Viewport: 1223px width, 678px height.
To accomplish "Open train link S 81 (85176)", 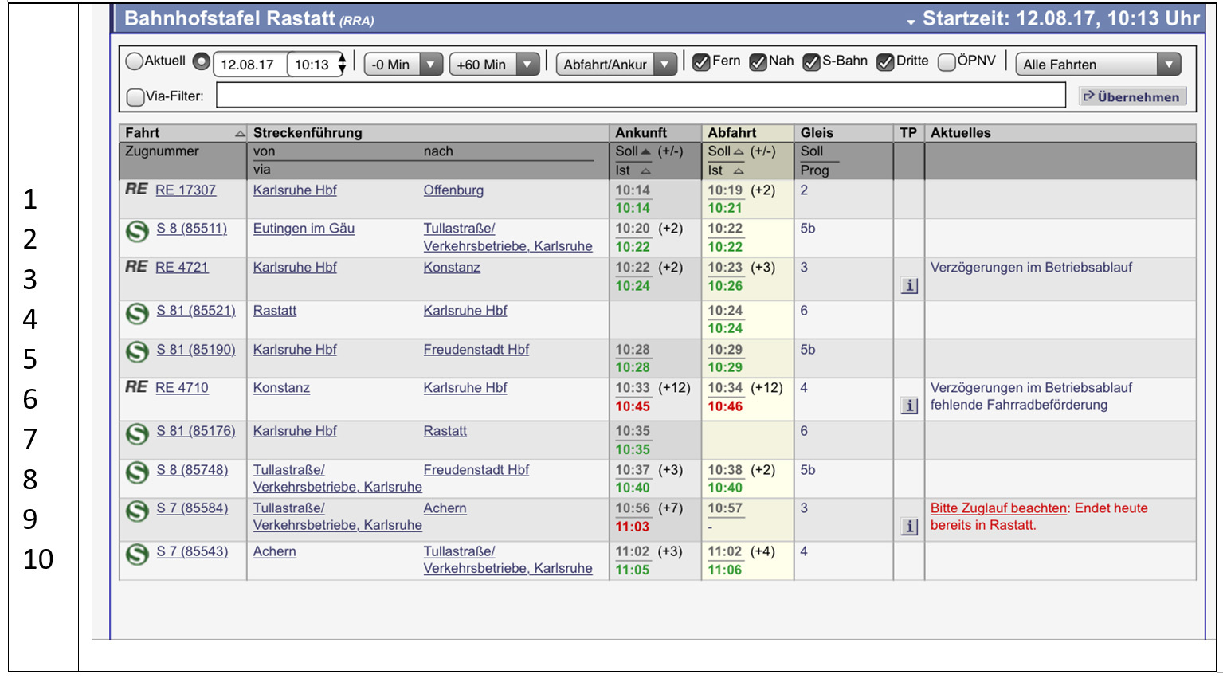I will pyautogui.click(x=196, y=430).
